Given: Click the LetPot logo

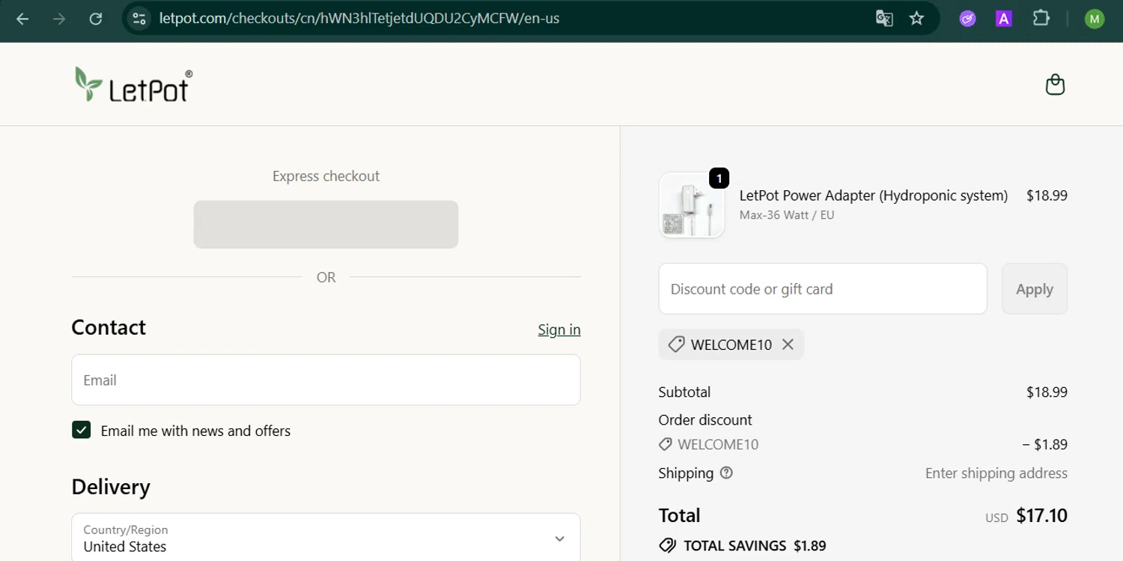Looking at the screenshot, I should [133, 84].
